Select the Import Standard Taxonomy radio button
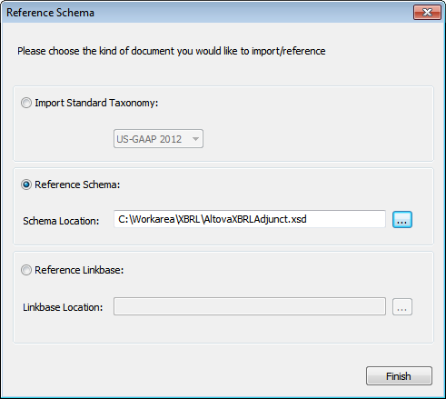The height and width of the screenshot is (399, 446). pyautogui.click(x=26, y=103)
